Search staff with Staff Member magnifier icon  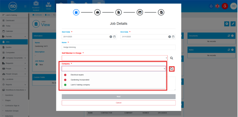pyautogui.click(x=171, y=58)
